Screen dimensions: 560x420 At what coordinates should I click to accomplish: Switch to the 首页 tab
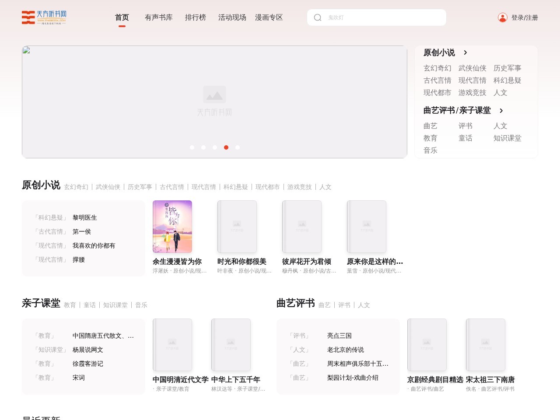(122, 17)
